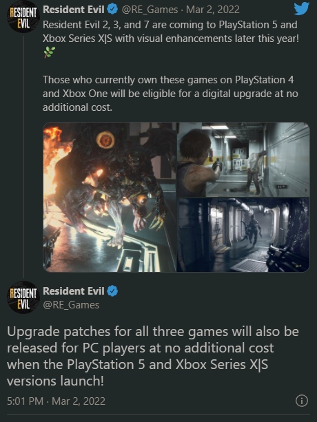
Task: Click the lower Resident Evil profile avatar
Action: tap(23, 297)
